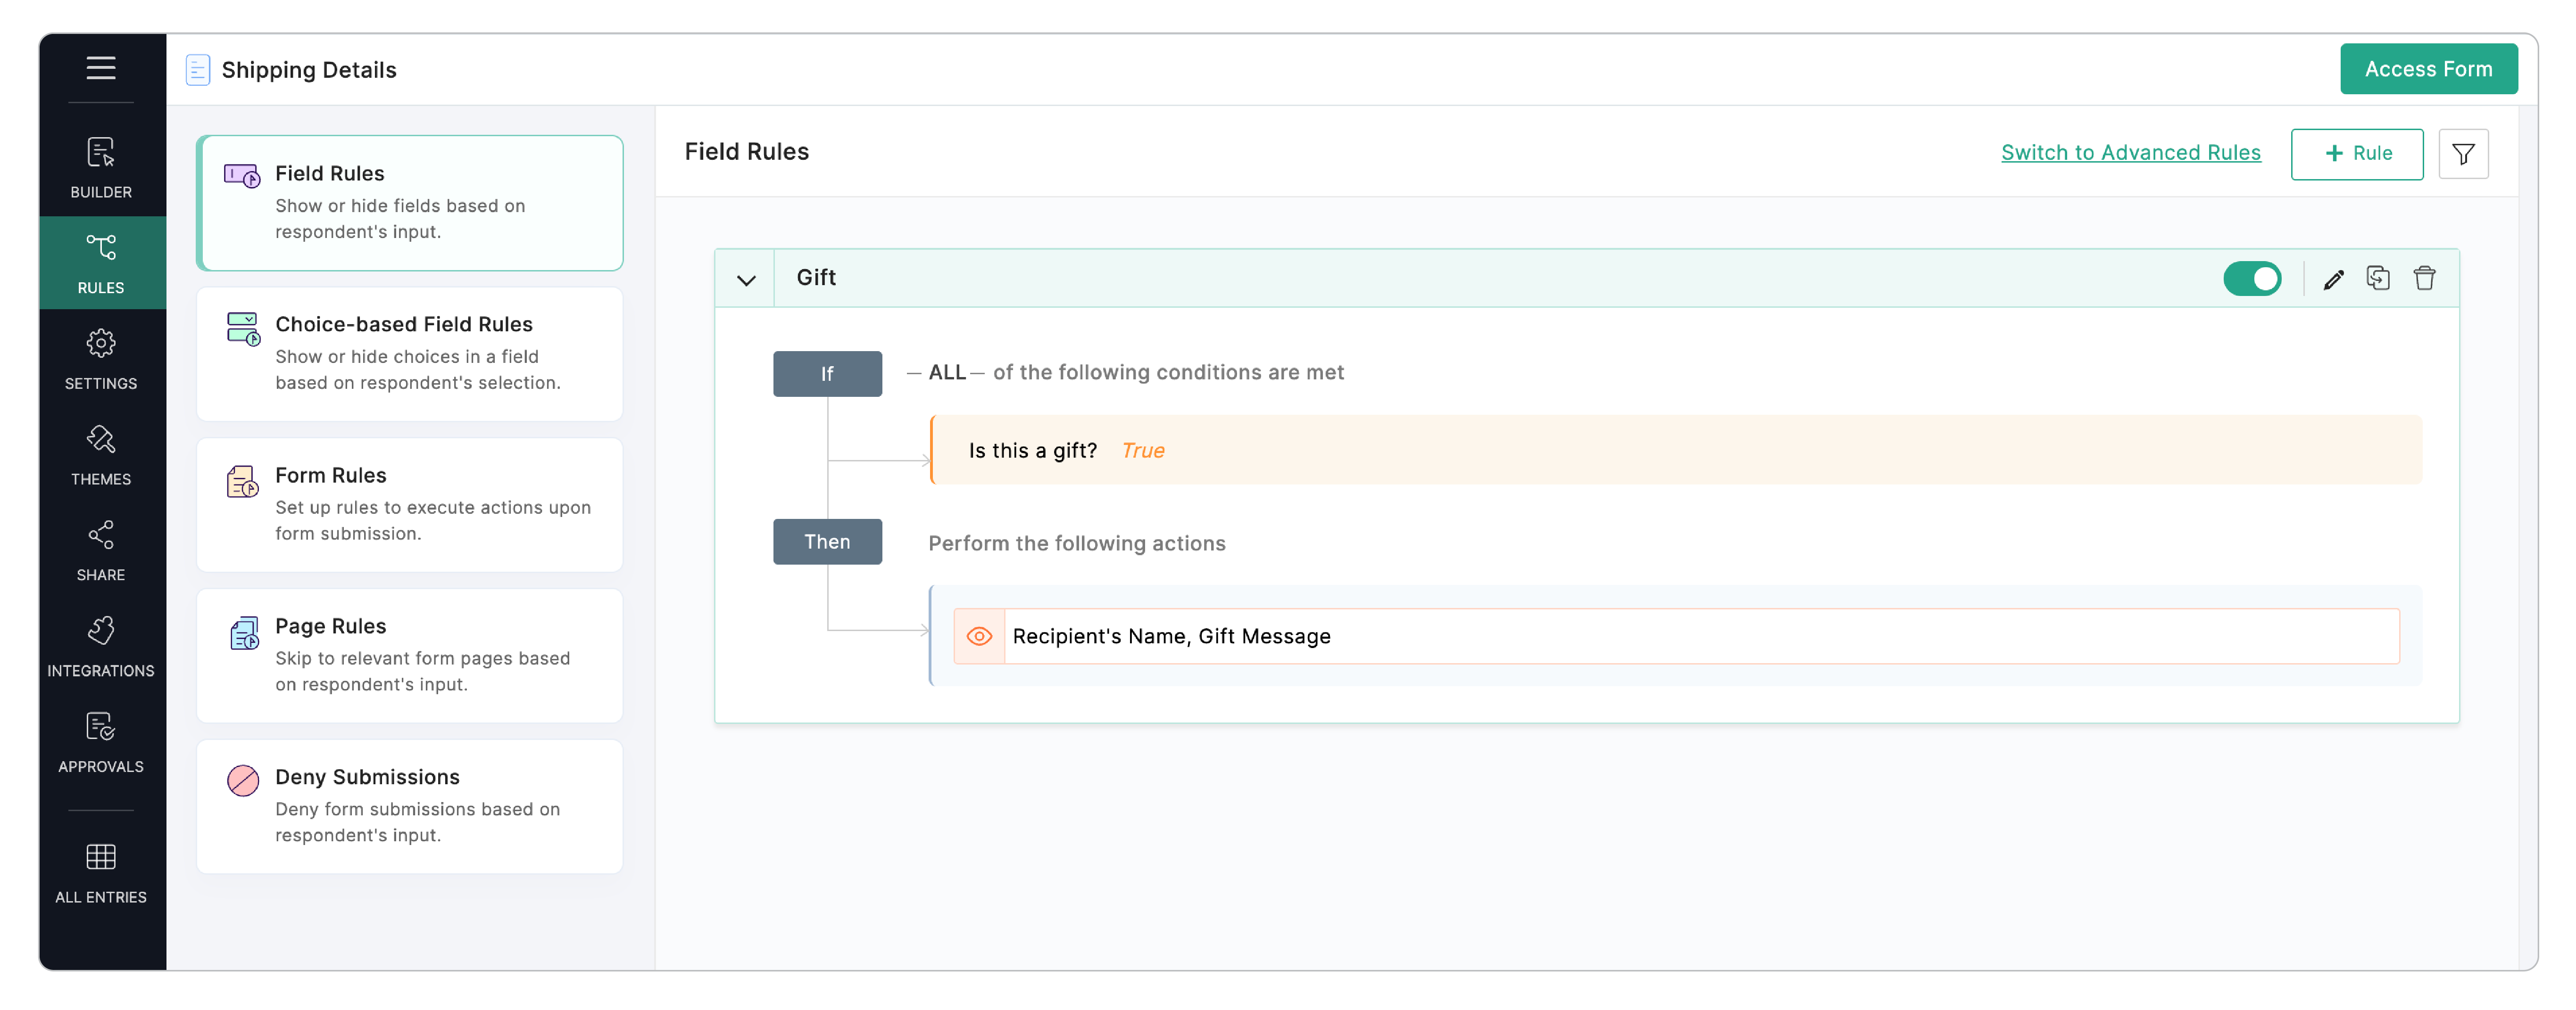Delete the Gift rule with trash icon
The image size is (2576, 1010).
pyautogui.click(x=2424, y=278)
